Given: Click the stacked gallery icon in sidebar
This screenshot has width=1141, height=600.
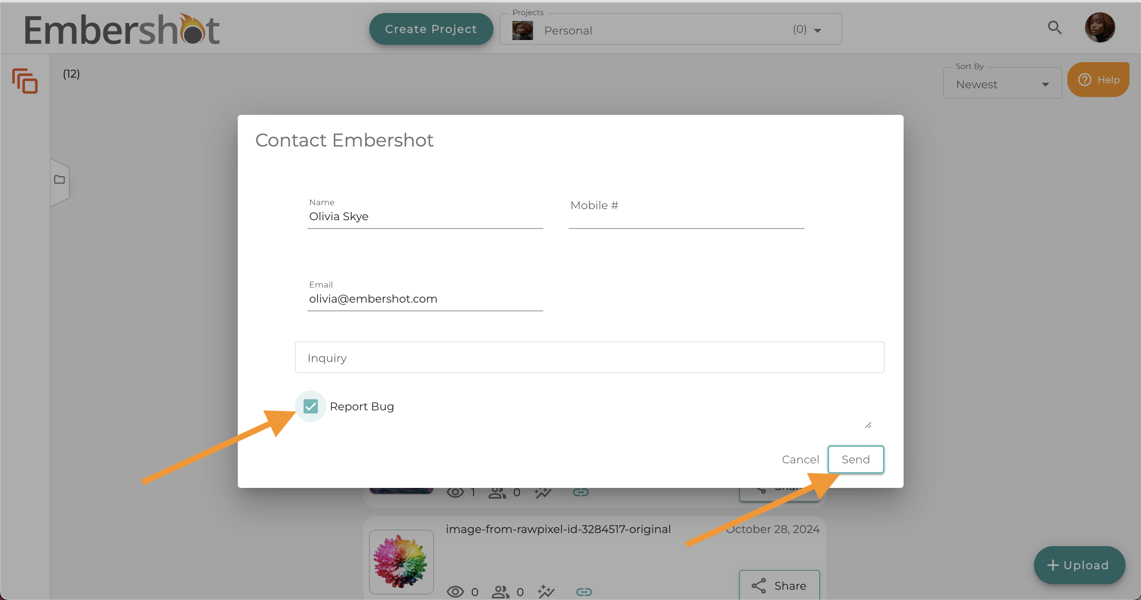Looking at the screenshot, I should point(25,81).
